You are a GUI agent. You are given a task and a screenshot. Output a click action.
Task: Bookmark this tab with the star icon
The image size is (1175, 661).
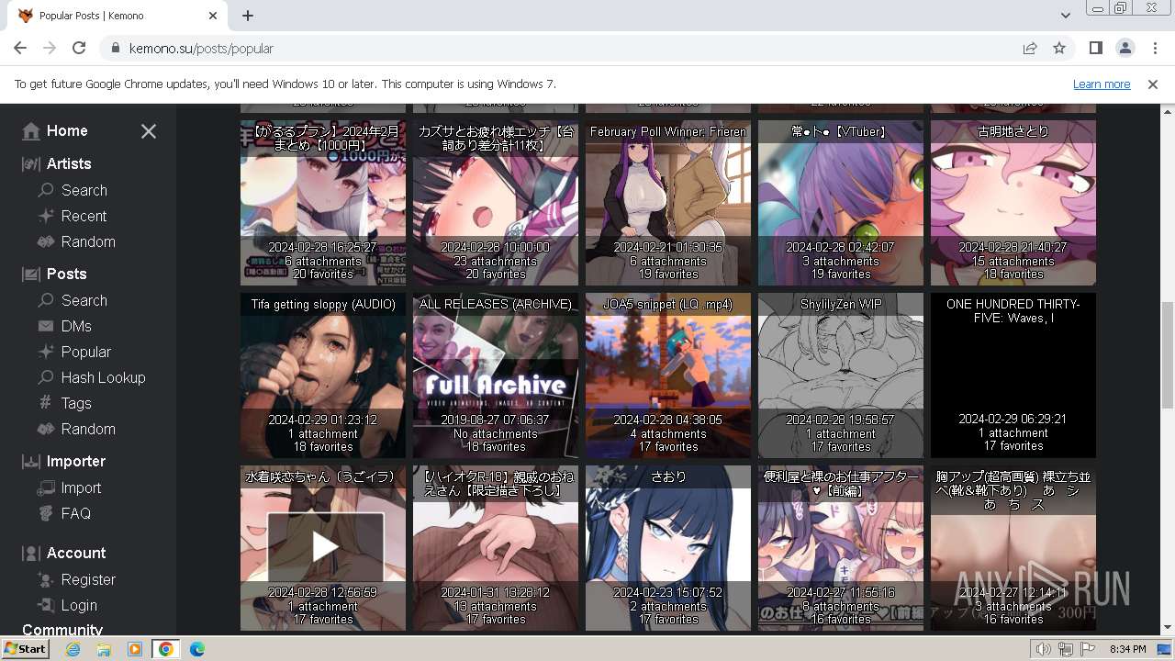(1059, 48)
